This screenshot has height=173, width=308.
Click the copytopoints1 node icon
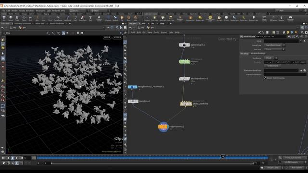pyautogui.click(x=163, y=127)
